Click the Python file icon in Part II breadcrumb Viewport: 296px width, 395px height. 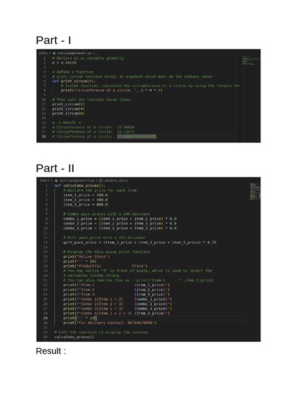[x=56, y=181]
